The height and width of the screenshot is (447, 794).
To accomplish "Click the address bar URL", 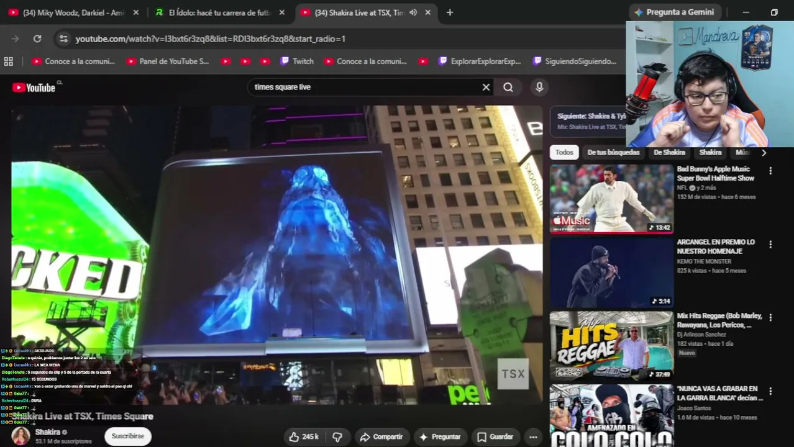I will tap(210, 38).
